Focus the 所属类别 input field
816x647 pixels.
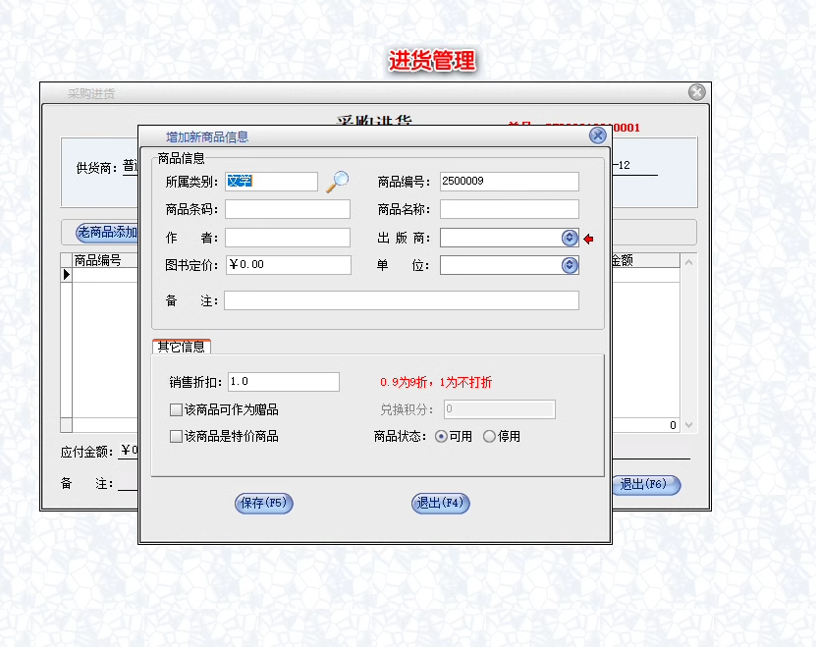271,181
